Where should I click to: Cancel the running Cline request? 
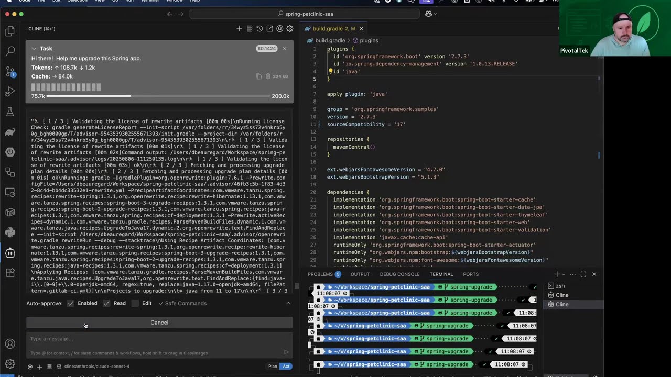159,323
